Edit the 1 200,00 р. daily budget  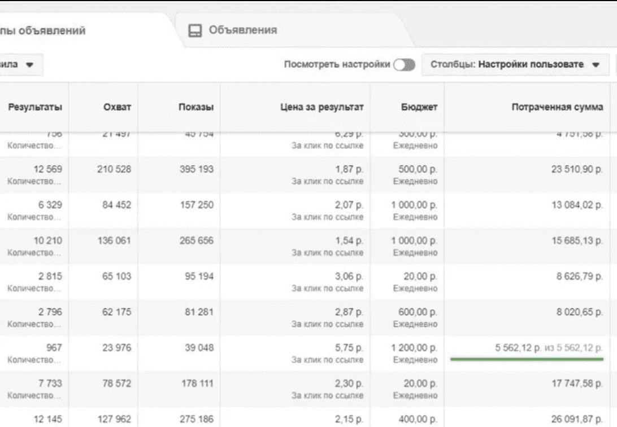pyautogui.click(x=415, y=348)
